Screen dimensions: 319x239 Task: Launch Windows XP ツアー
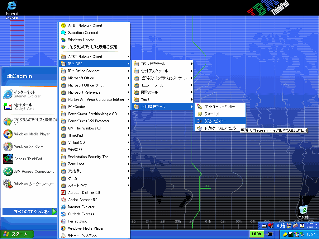(x=30, y=147)
